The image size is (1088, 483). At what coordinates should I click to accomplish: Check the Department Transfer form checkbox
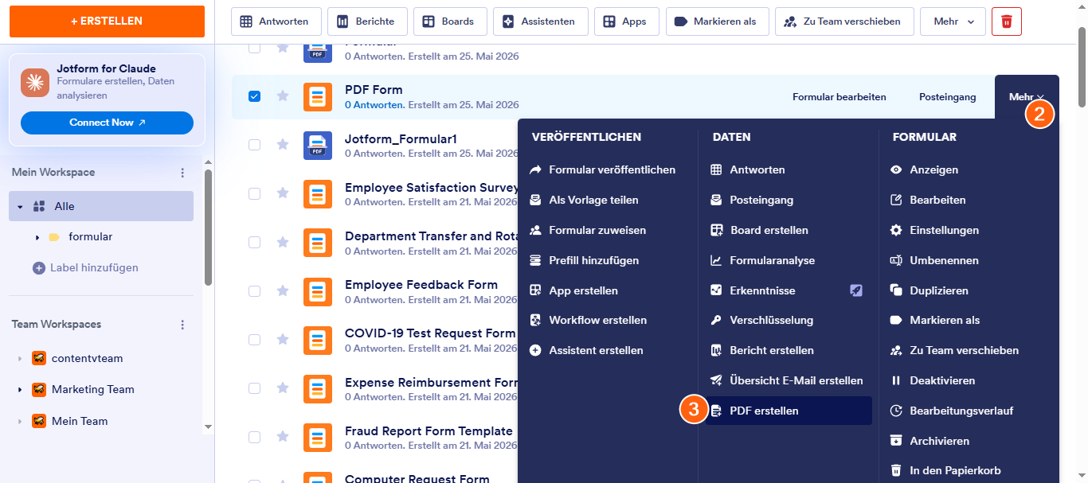click(x=254, y=242)
